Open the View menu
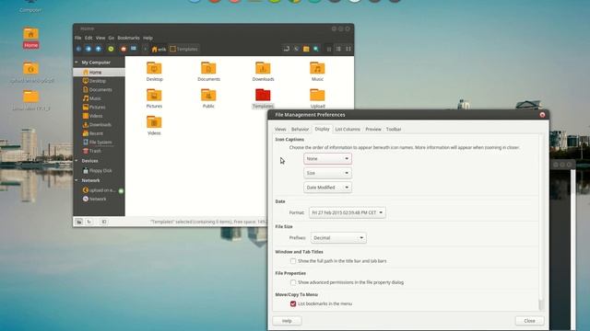The height and width of the screenshot is (331, 590). 100,38
